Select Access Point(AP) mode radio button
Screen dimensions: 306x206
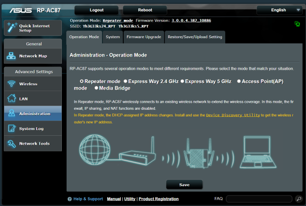point(238,81)
